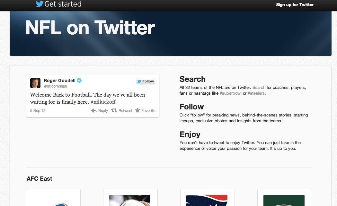
Task: Open the #superbowl hashtag link
Action: 230,93
